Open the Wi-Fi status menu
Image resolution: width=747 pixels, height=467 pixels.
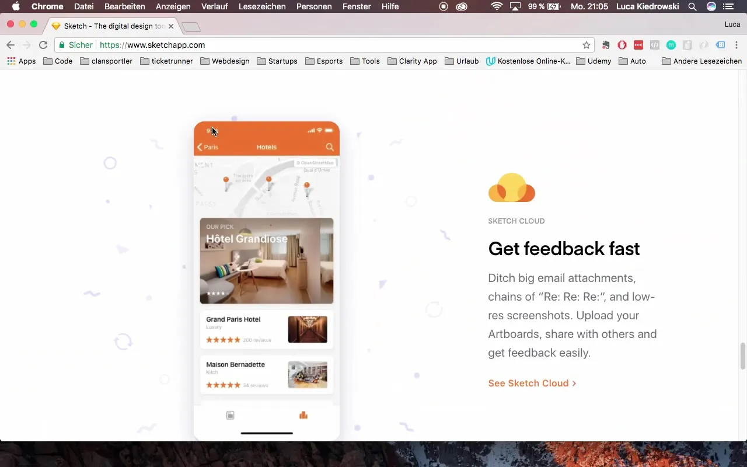pos(497,6)
